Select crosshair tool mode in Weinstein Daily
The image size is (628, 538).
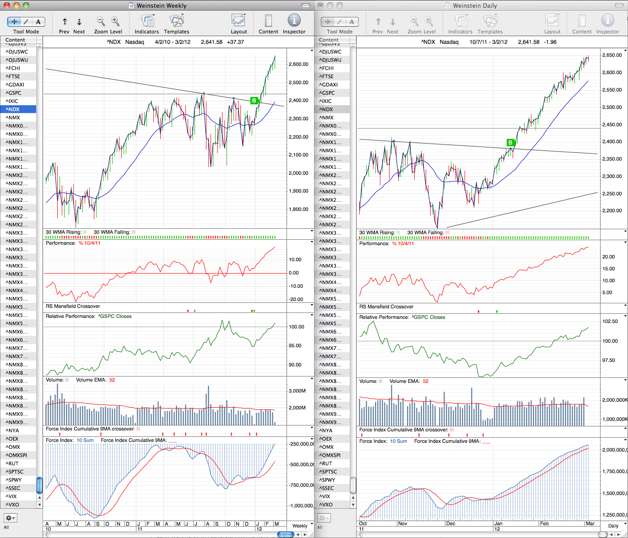328,22
